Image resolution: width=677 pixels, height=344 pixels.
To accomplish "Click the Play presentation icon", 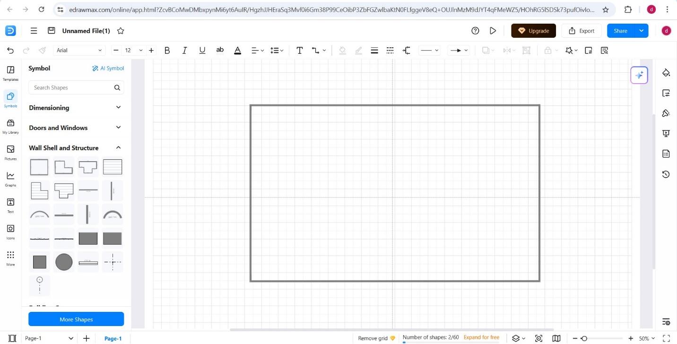I will click(493, 31).
